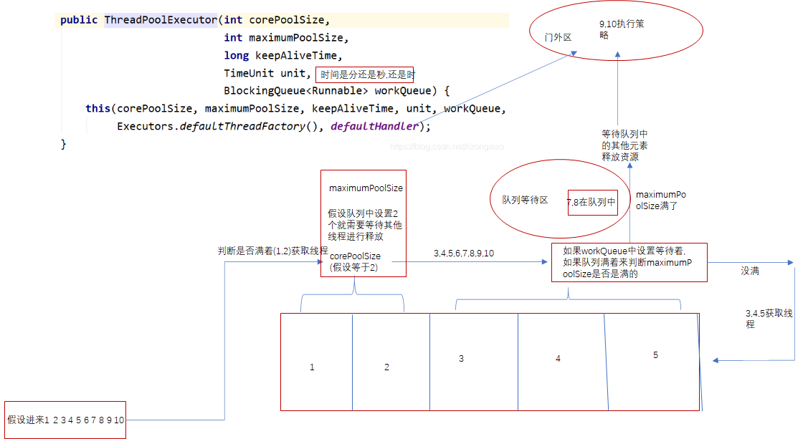Select the corePoolSize (假设等于2) text
Image resolution: width=808 pixels, height=439 pixels.
(x=354, y=261)
